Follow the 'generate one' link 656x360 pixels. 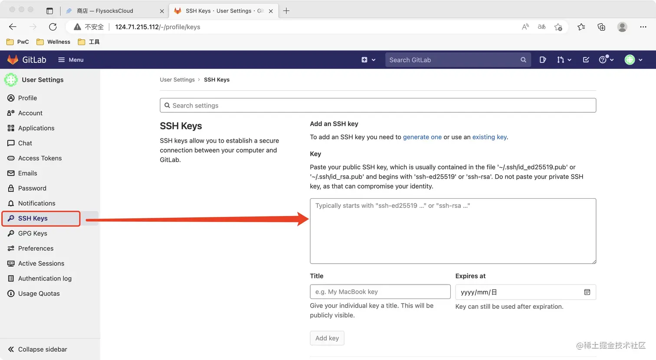[422, 137]
